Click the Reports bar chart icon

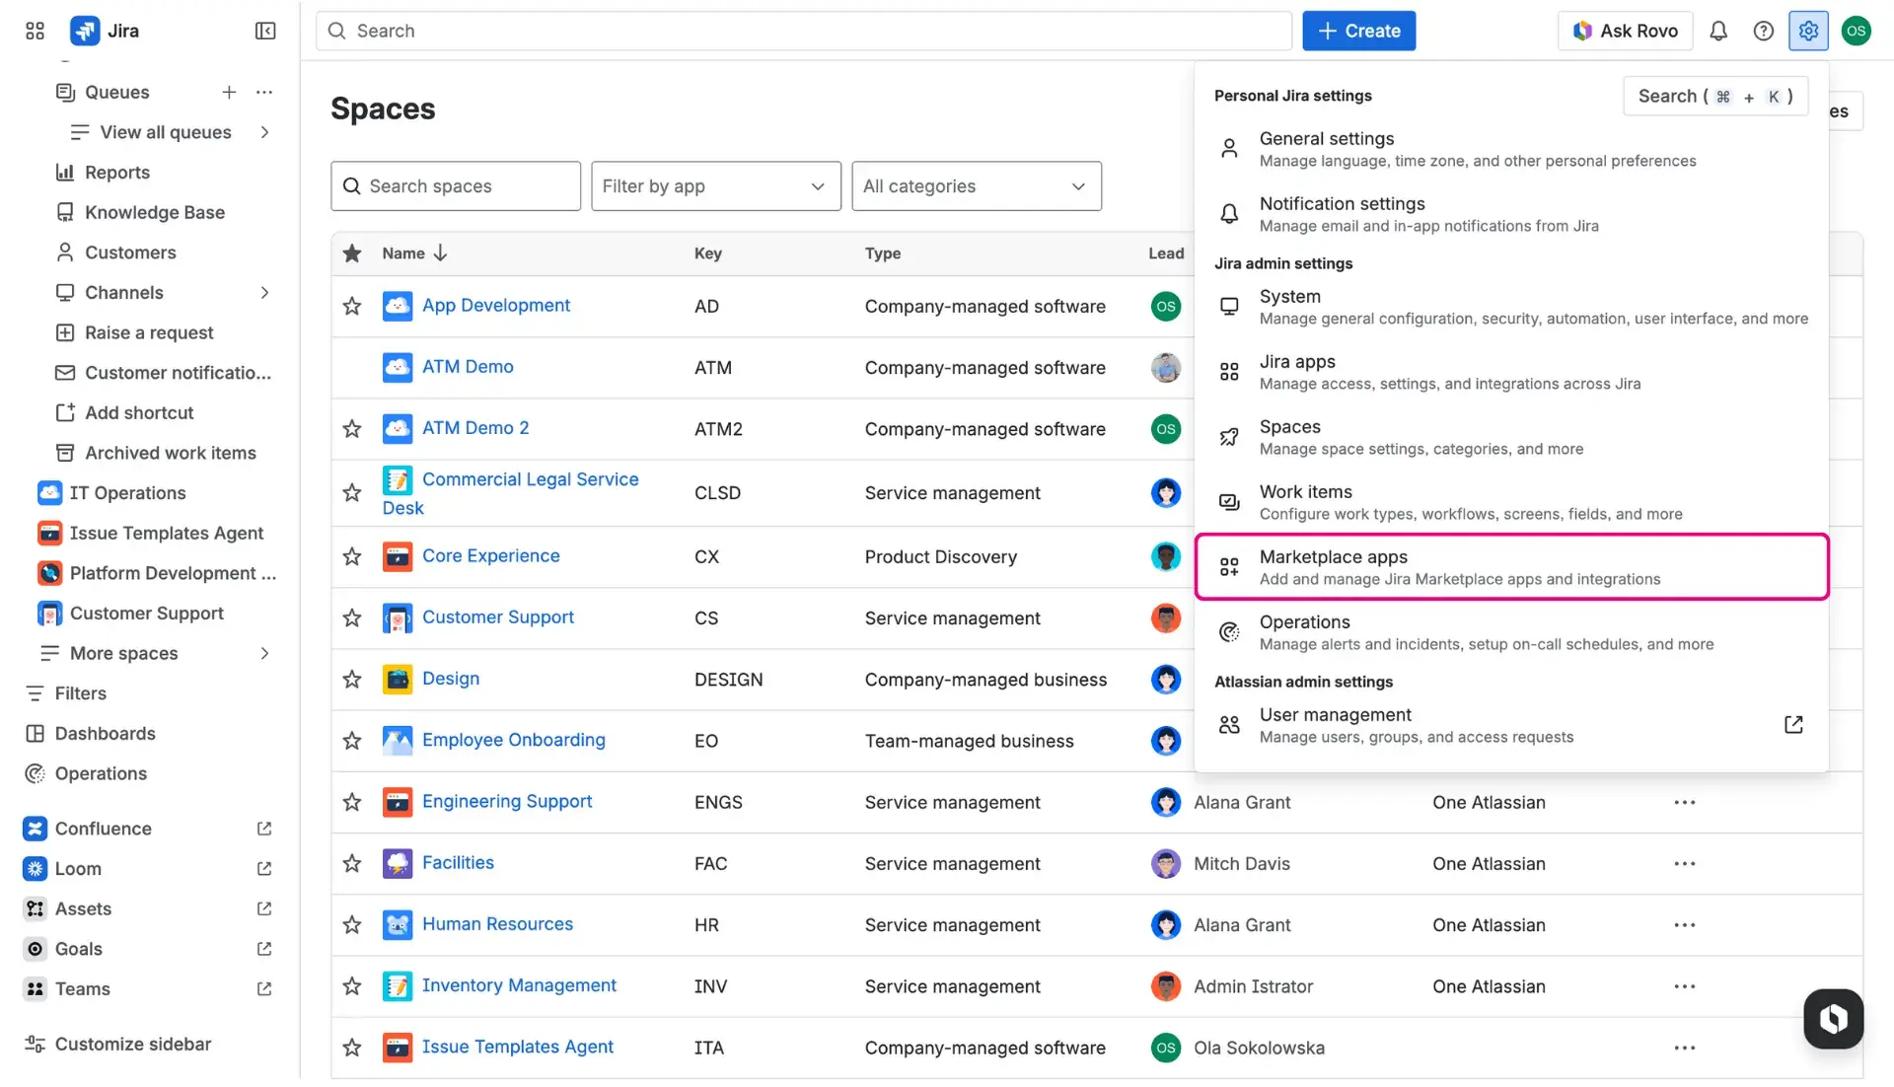point(64,173)
